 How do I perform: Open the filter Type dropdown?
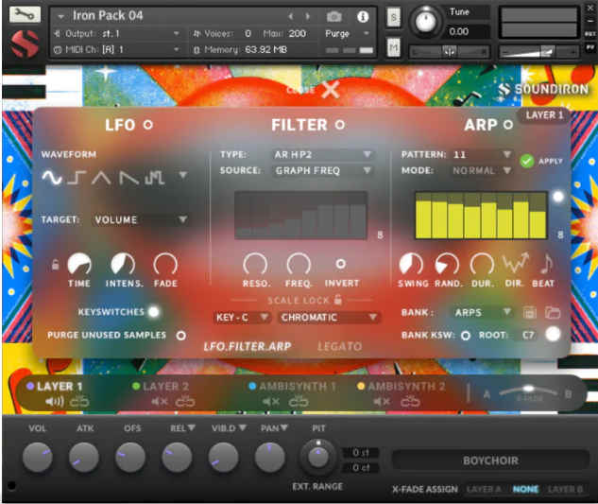(323, 154)
